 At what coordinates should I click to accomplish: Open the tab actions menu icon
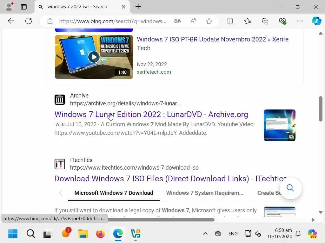[x=24, y=7]
